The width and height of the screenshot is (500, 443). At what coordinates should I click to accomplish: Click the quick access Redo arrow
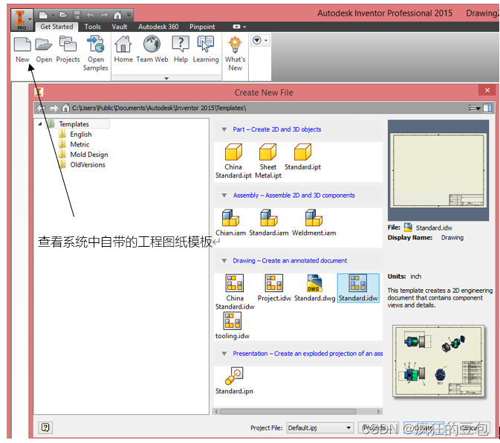tap(104, 15)
